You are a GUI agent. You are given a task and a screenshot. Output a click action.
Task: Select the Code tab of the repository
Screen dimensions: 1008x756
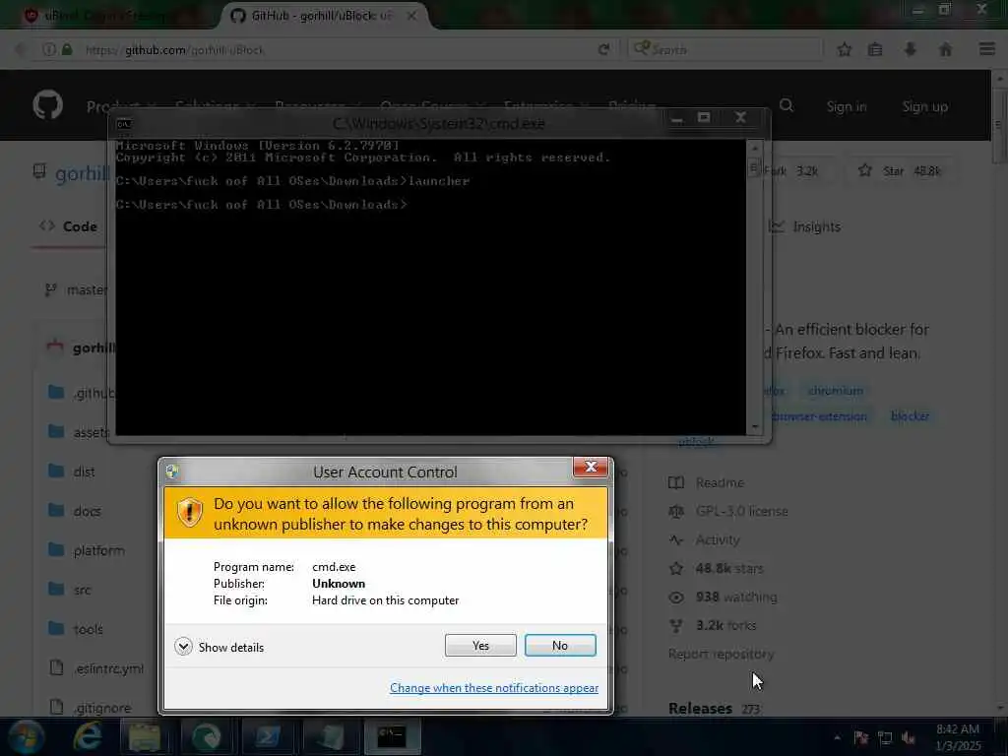pyautogui.click(x=68, y=226)
